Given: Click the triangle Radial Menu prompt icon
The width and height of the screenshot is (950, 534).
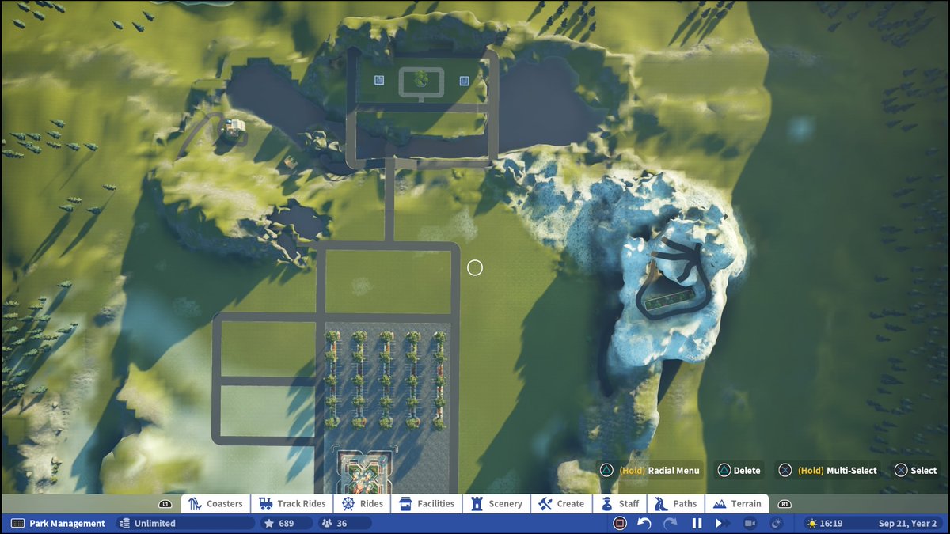Looking at the screenshot, I should tap(606, 470).
